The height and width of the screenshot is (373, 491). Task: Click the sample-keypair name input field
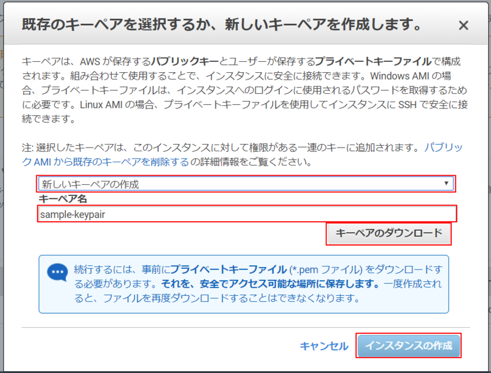click(x=247, y=214)
